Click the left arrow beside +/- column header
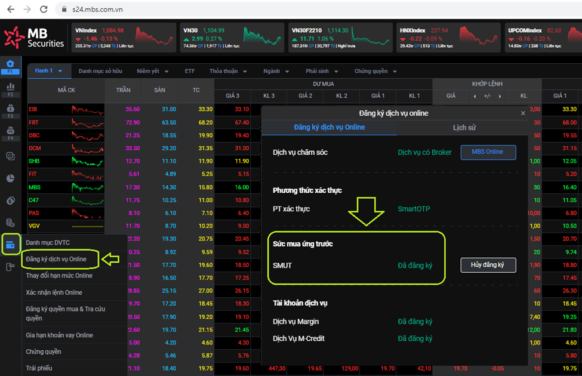The image size is (582, 376). coord(475,96)
